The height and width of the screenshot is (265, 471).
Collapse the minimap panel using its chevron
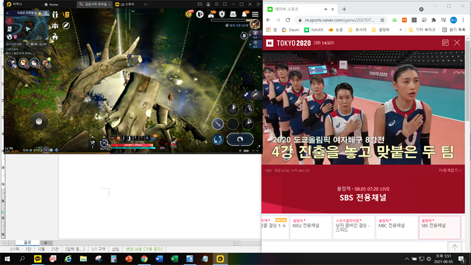click(7, 13)
